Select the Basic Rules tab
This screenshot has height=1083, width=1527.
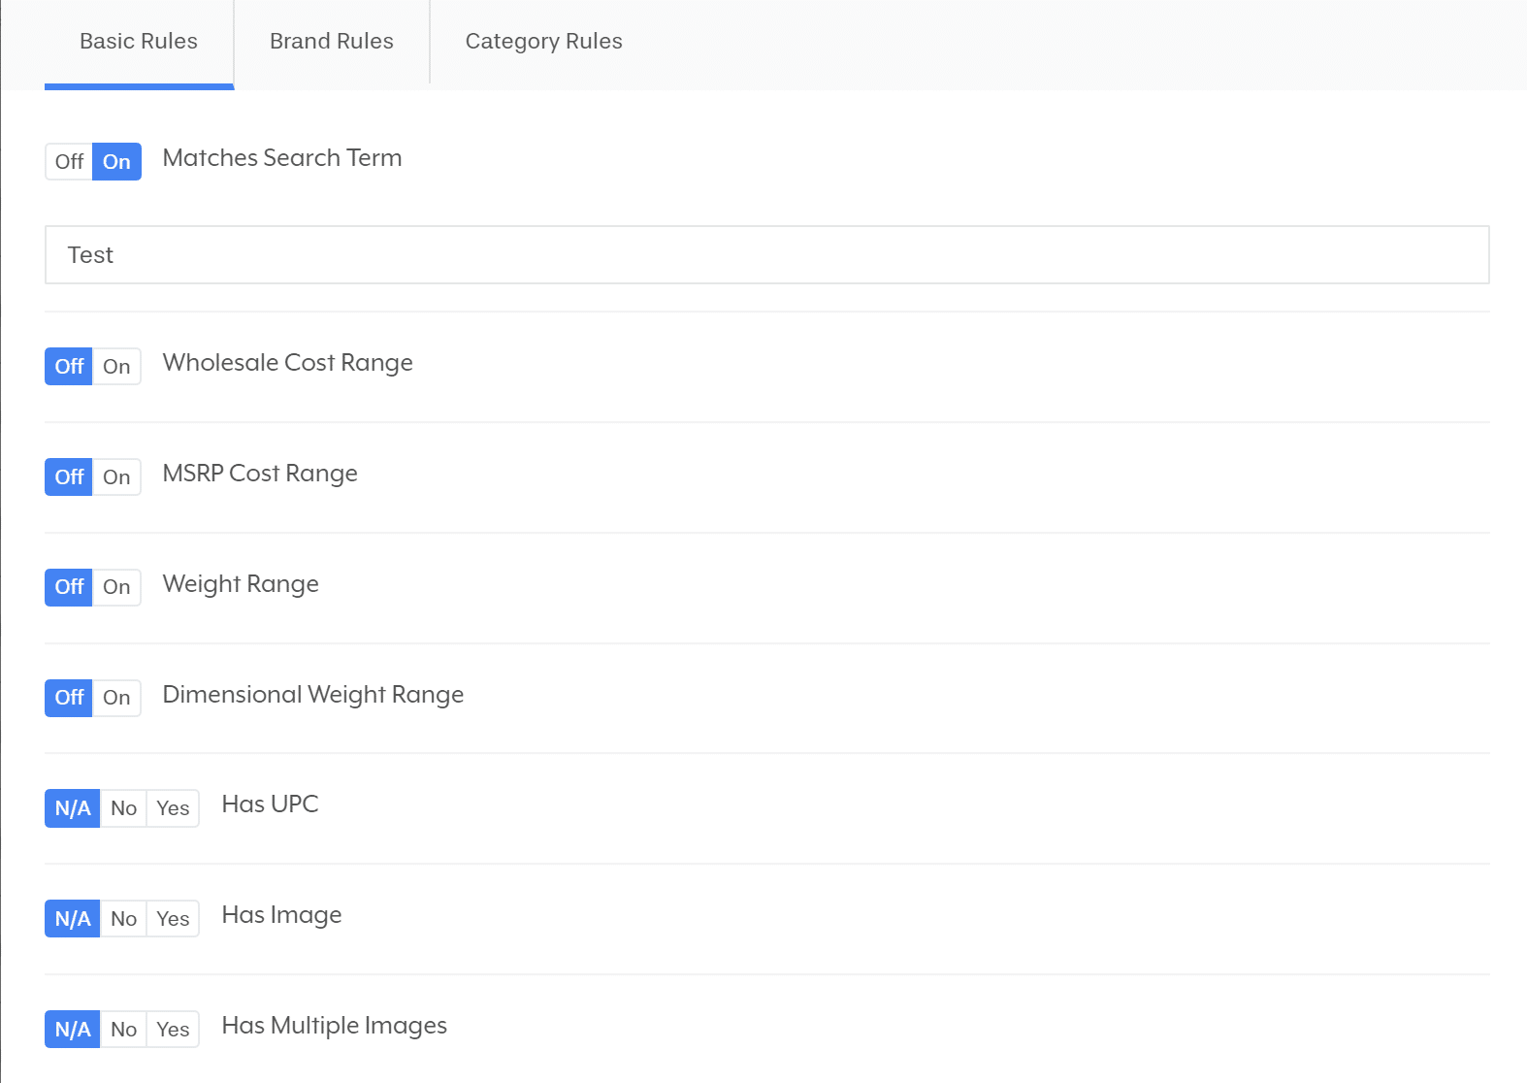pyautogui.click(x=139, y=42)
